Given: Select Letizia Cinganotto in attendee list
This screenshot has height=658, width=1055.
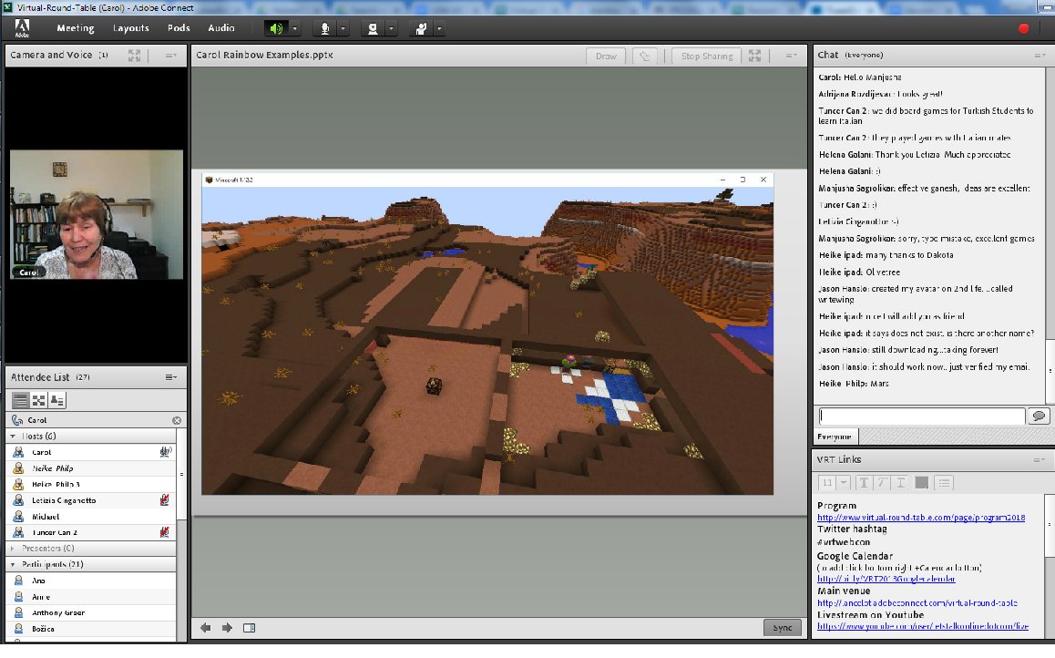Looking at the screenshot, I should coord(91,500).
